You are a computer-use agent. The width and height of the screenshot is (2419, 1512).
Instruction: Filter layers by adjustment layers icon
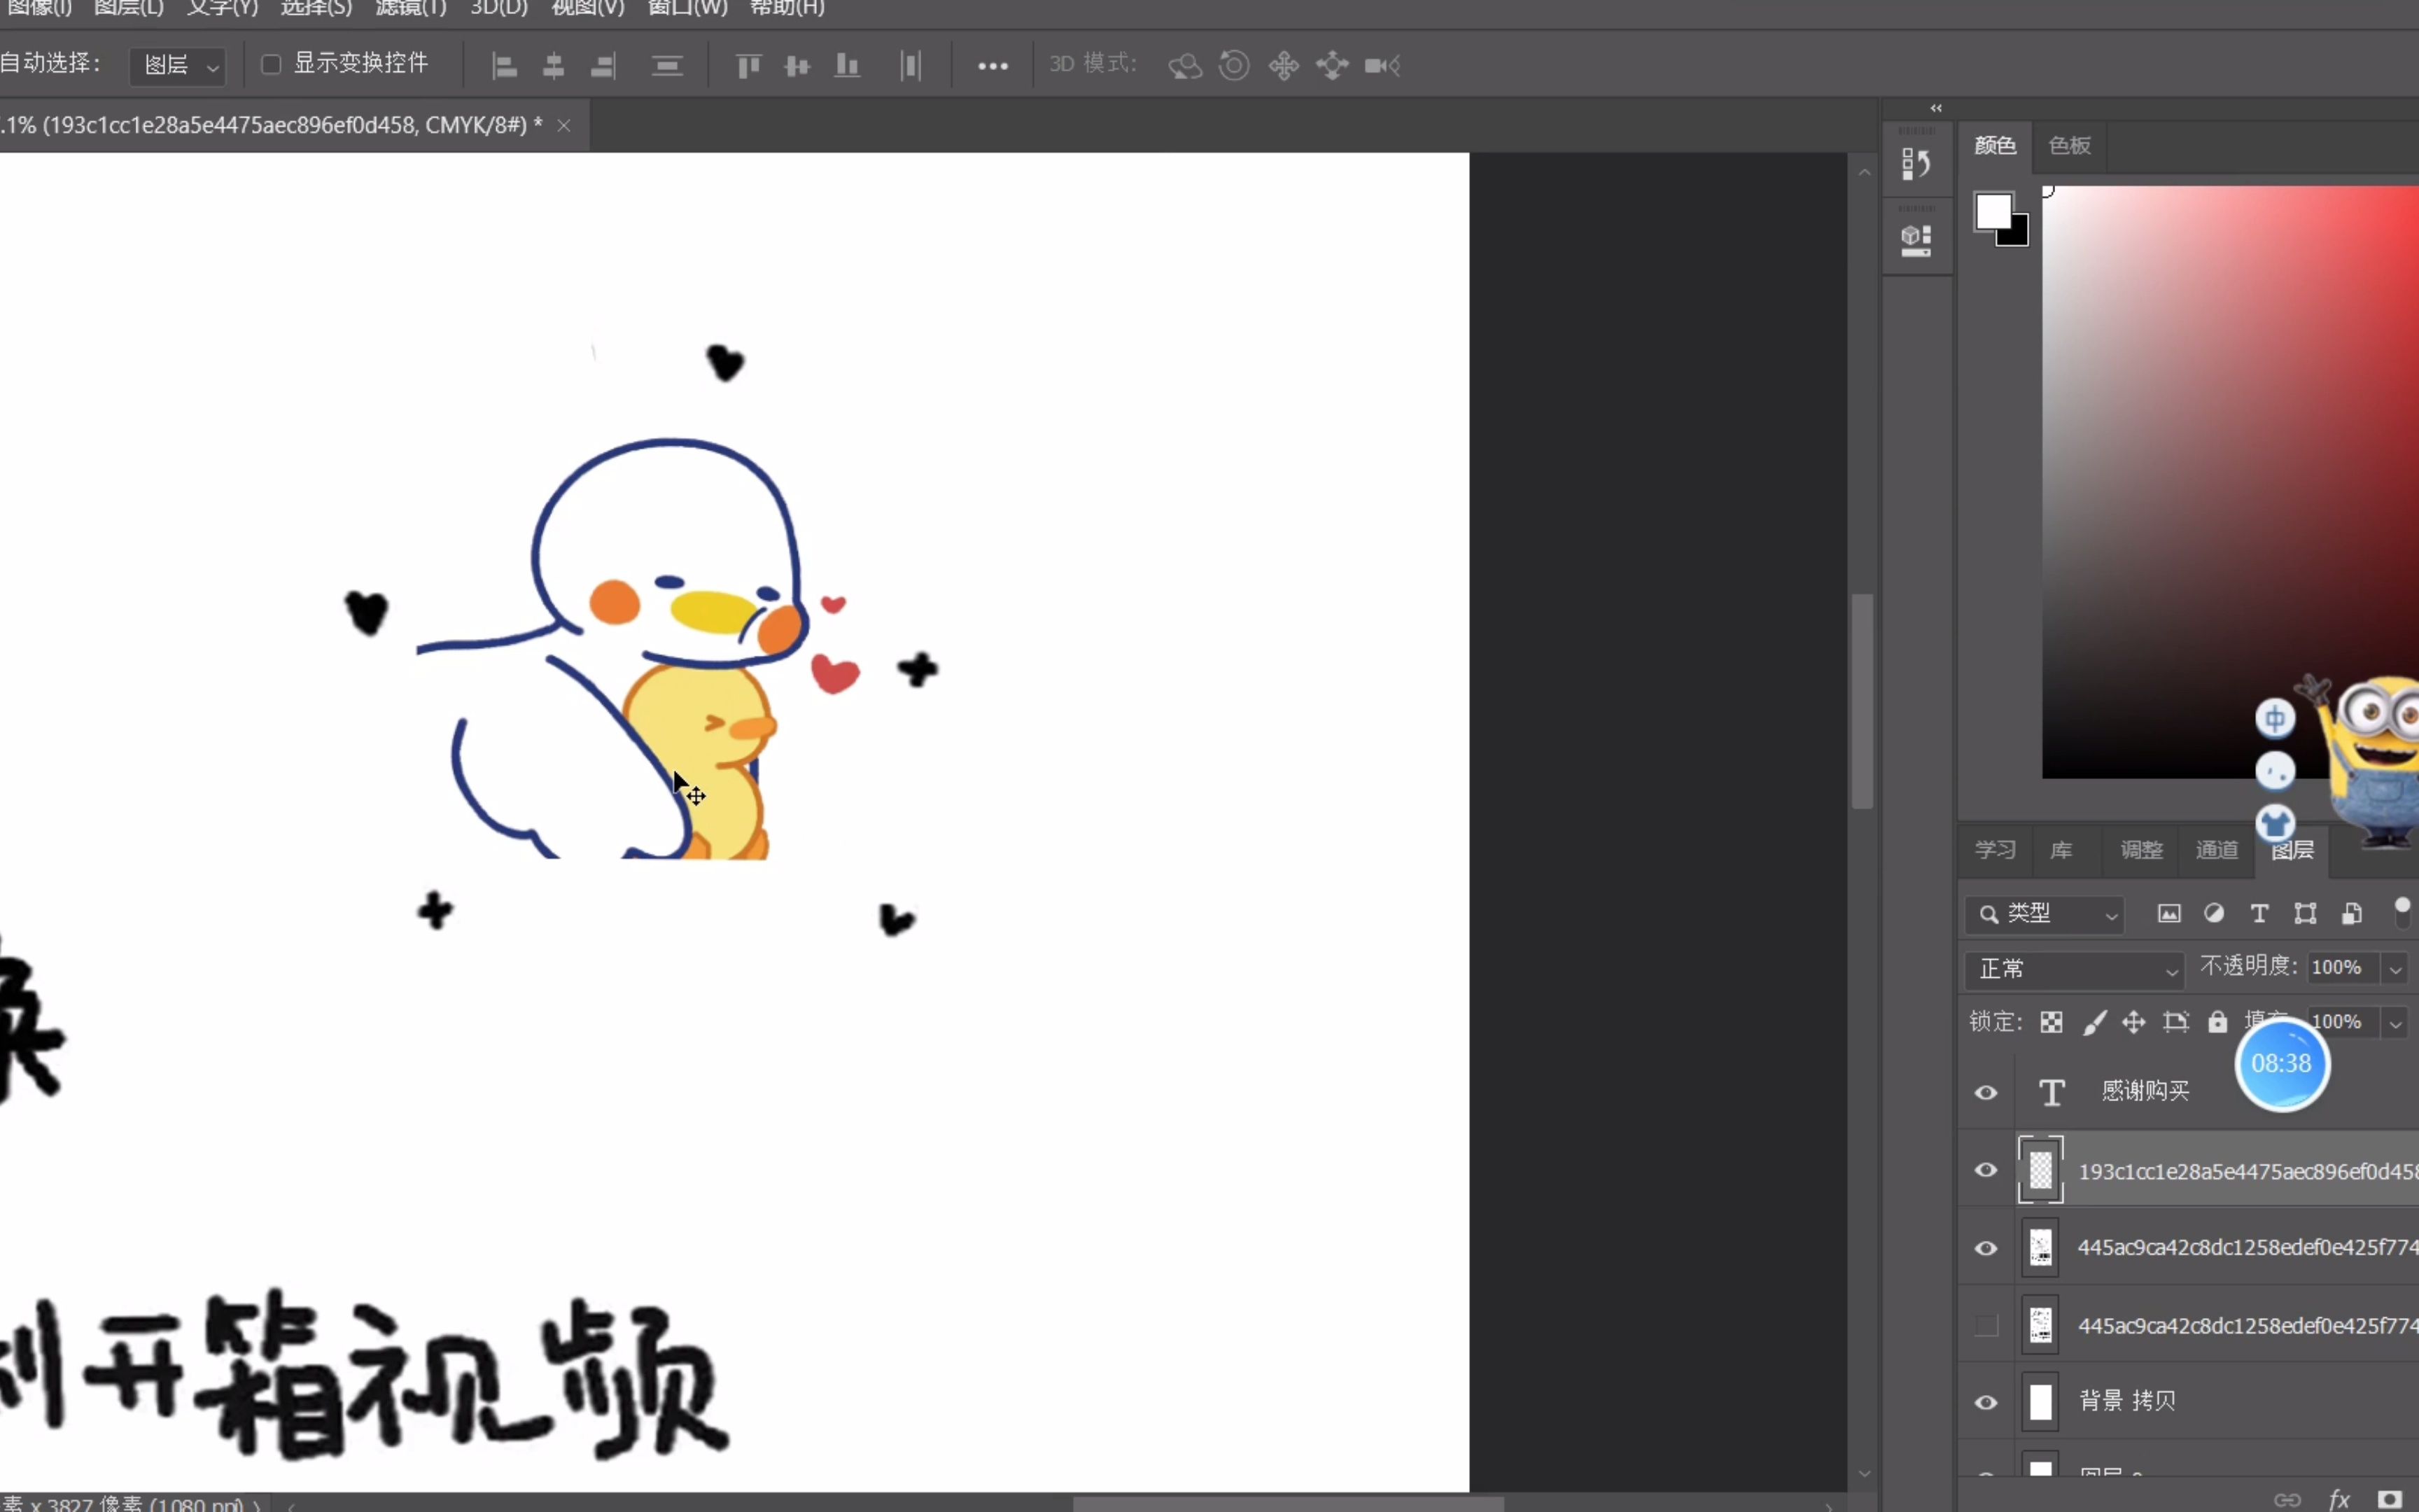(2214, 913)
